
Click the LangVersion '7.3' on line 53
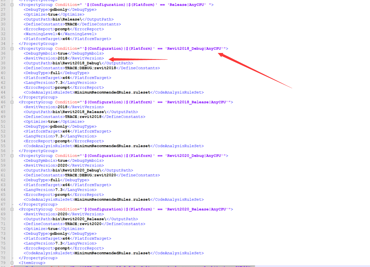click(x=59, y=136)
